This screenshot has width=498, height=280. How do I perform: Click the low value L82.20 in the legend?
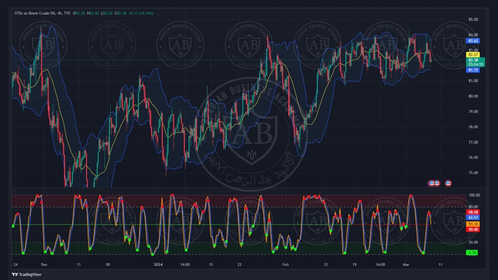click(x=107, y=13)
